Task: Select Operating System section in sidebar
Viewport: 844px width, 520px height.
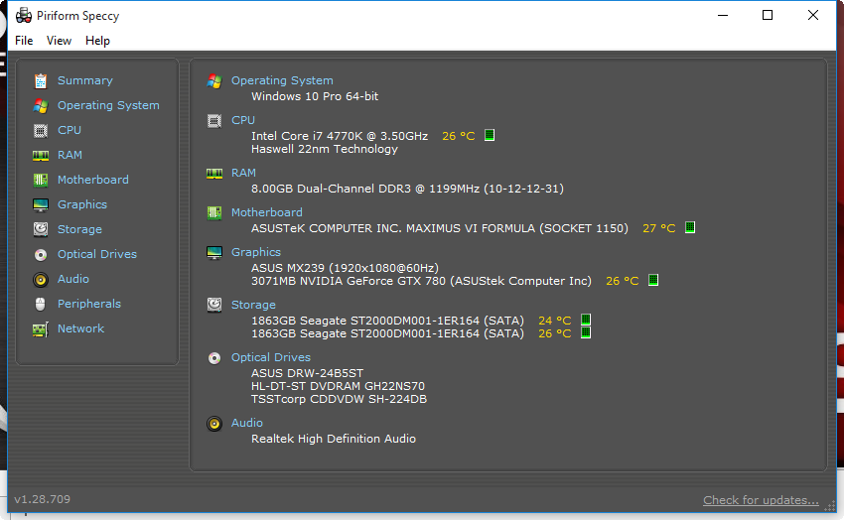Action: pyautogui.click(x=108, y=105)
